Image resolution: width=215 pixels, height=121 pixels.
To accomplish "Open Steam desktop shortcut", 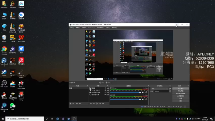I will point(4,73).
